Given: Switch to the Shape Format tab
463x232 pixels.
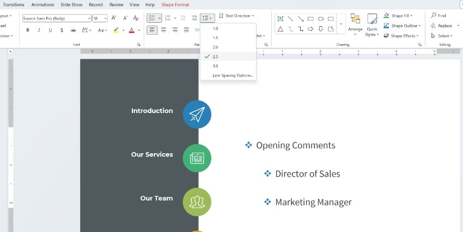Looking at the screenshot, I should pos(175,4).
